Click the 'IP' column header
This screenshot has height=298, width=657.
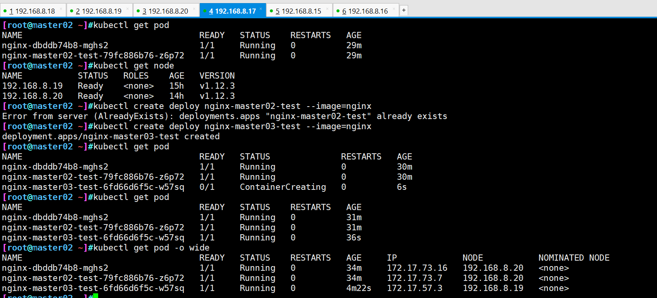coord(392,258)
